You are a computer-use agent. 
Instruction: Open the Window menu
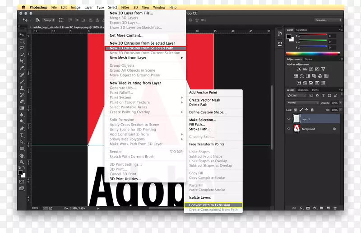159,7
